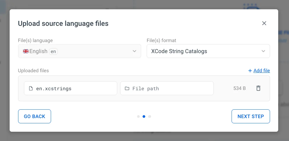Image resolution: width=289 pixels, height=141 pixels.
Task: Click the 'en' language code badge
Action: click(x=53, y=51)
